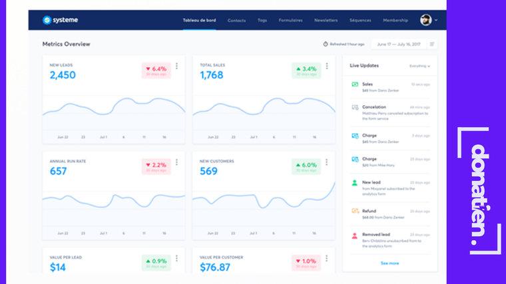Viewport: 506px width, 284px height.
Task: Click the green New lead person icon
Action: tap(355, 183)
